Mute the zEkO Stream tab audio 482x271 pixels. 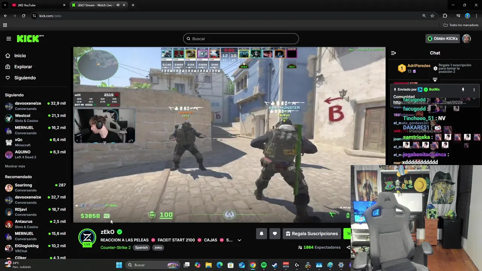tap(118, 5)
